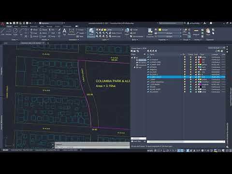Toggle On bulb for the highlighted layer

[x=185, y=77]
